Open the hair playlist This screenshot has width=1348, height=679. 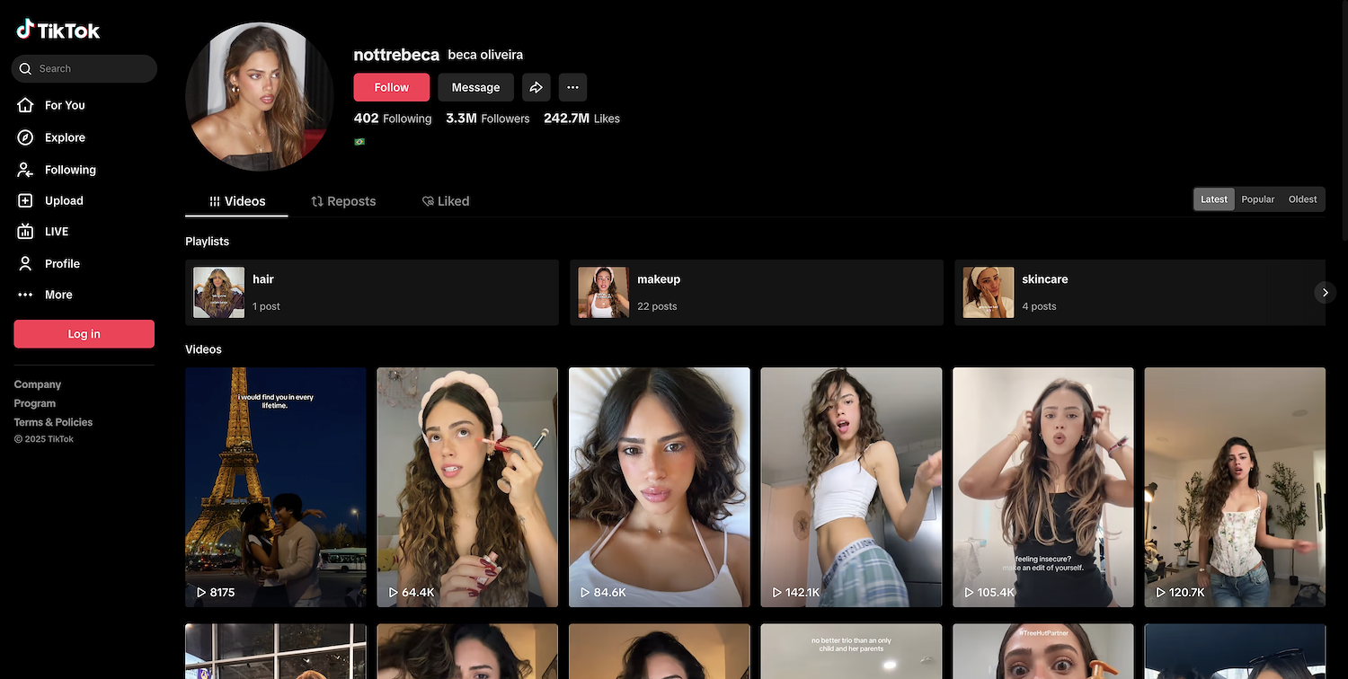(372, 293)
